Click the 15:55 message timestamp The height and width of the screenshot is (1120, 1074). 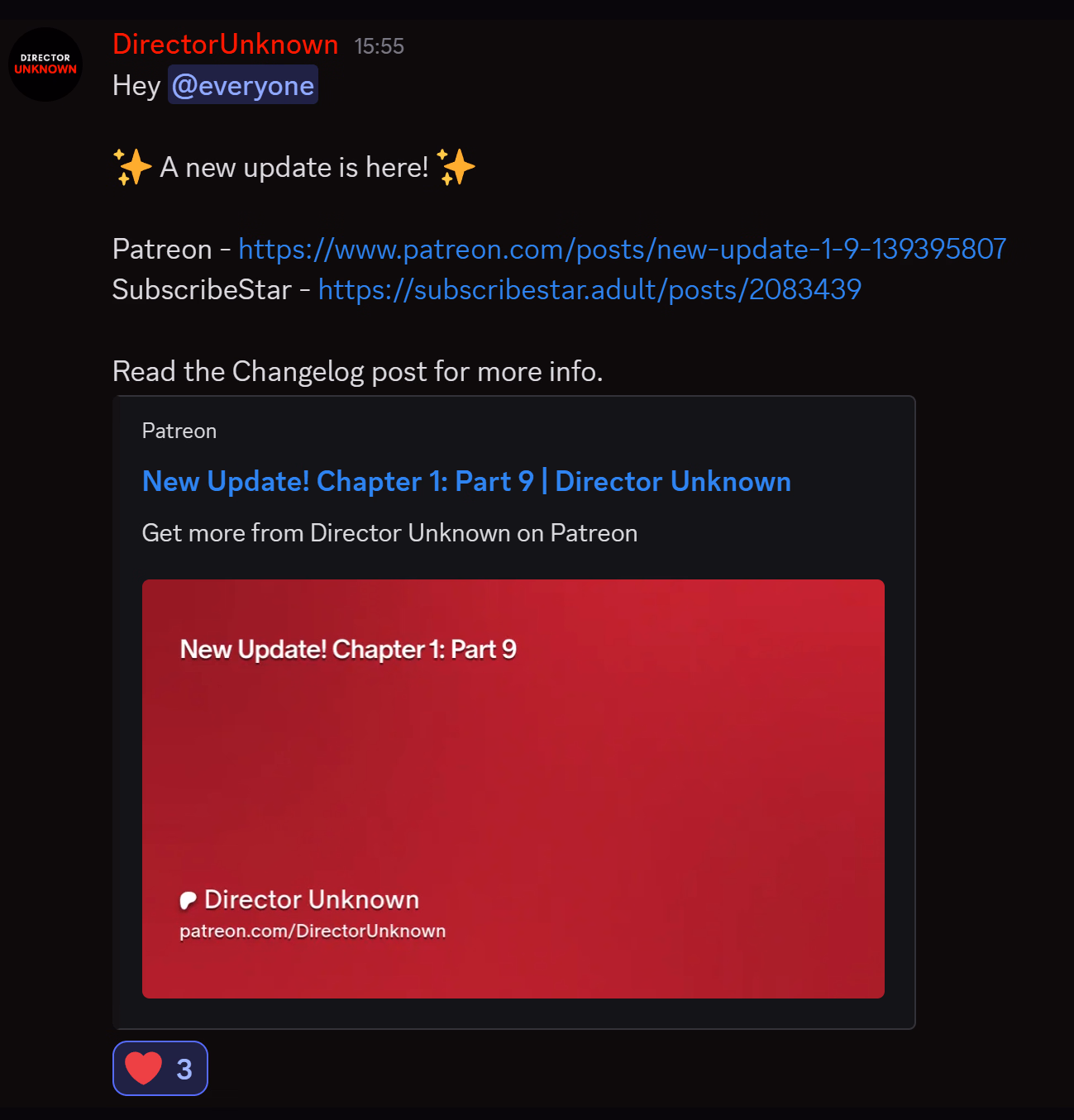point(379,46)
